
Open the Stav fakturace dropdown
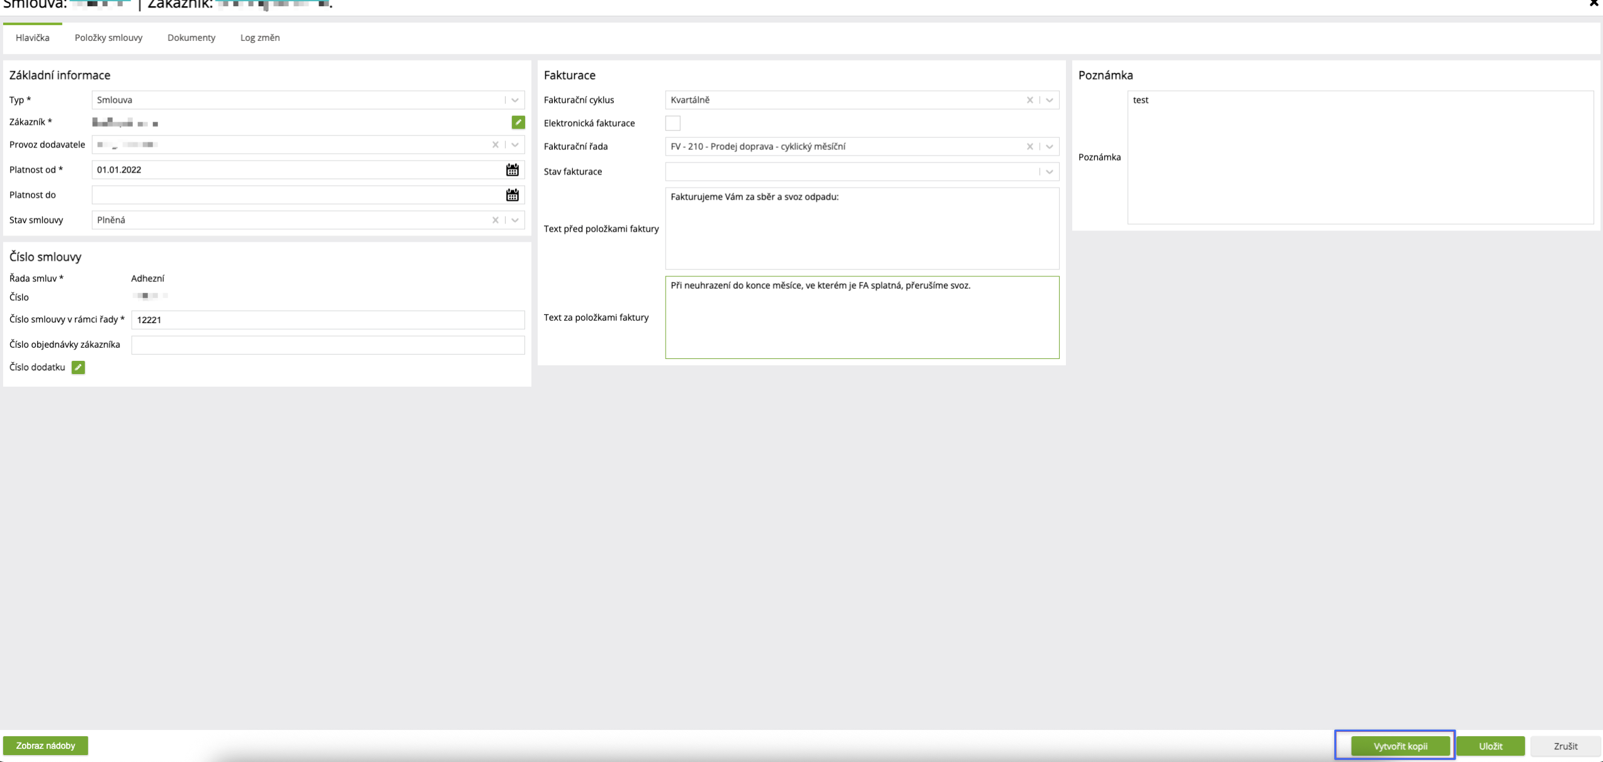pyautogui.click(x=1050, y=172)
